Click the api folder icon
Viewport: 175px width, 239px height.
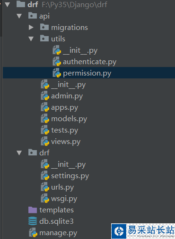[x=33, y=16]
